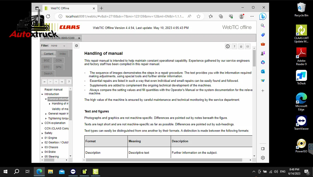Expand the Tightening torques node
The width and height of the screenshot is (313, 177).
(46, 119)
